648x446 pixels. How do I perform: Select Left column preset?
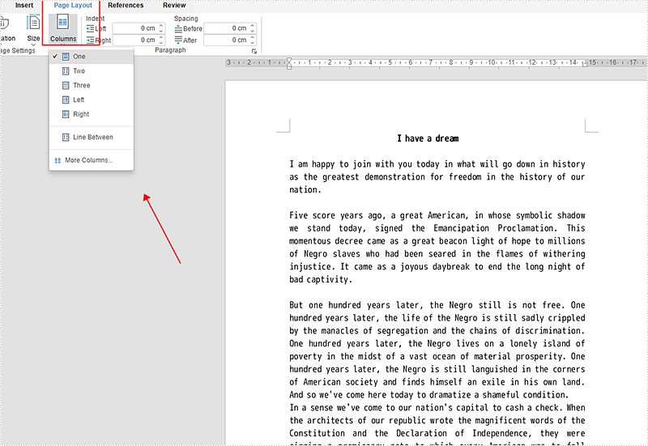[92, 100]
